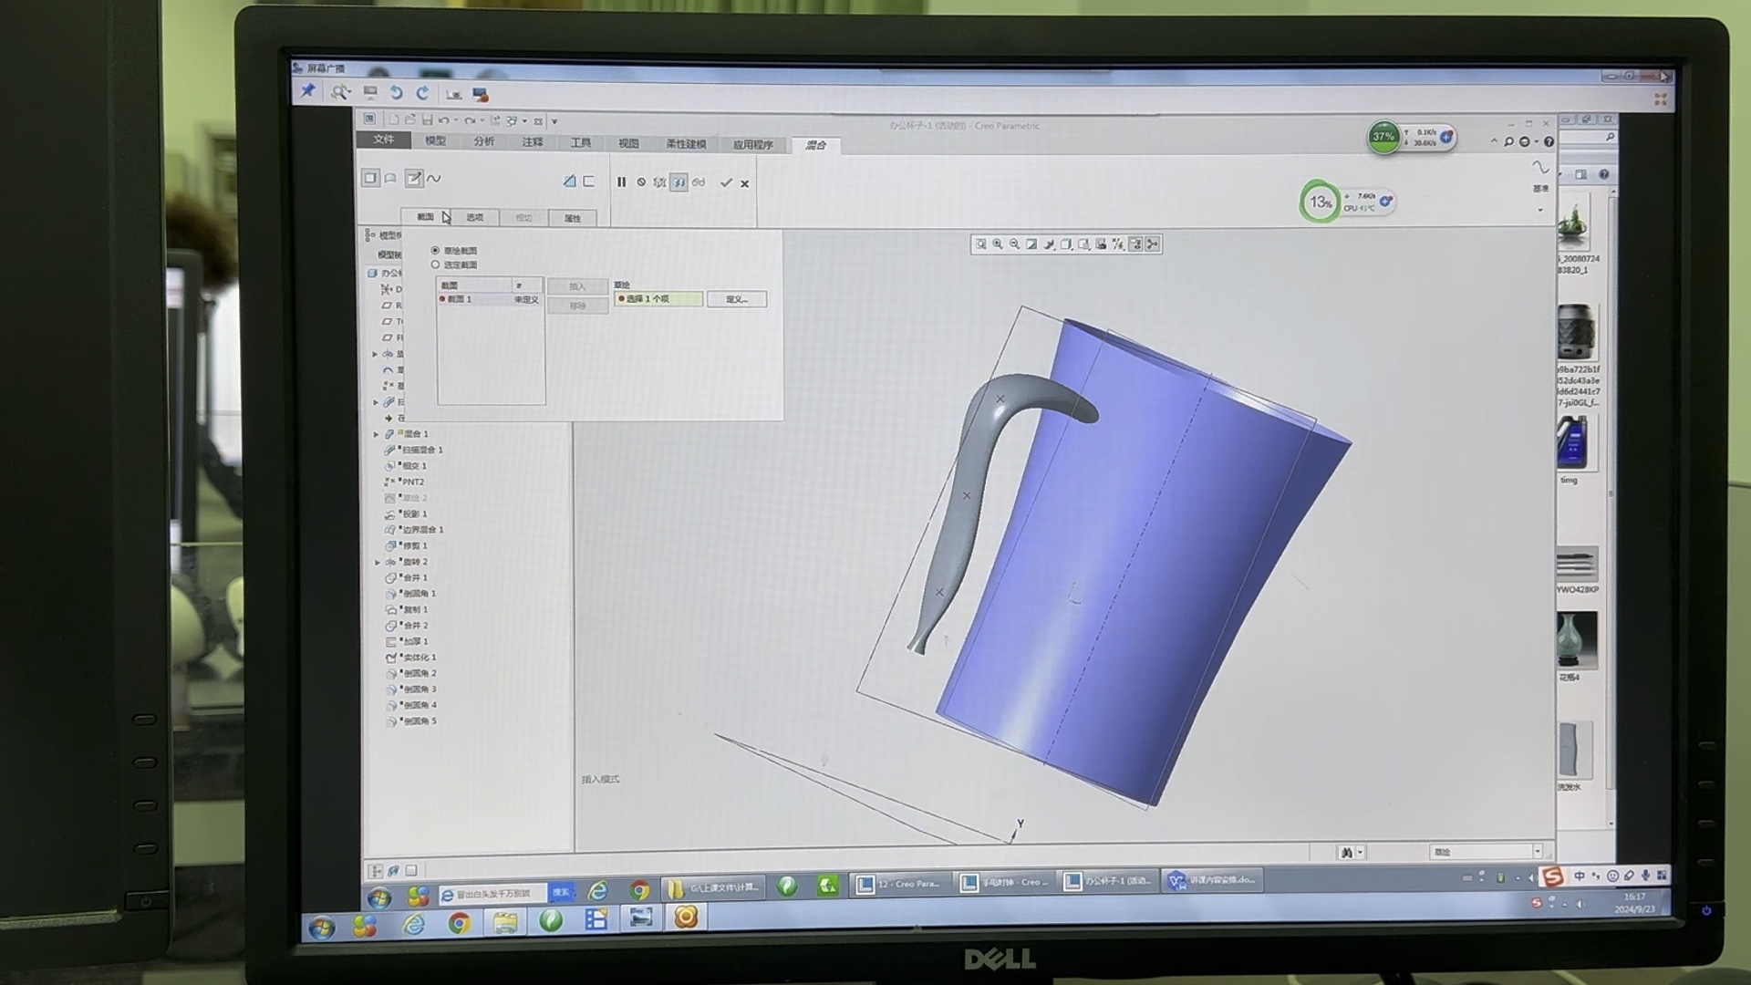The height and width of the screenshot is (985, 1751).
Task: Open the quick access toolbar customize dropdown
Action: pyautogui.click(x=554, y=121)
